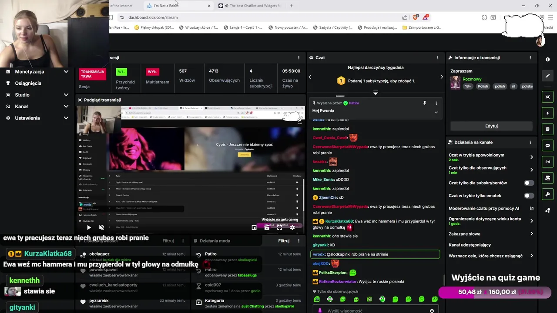Toggle Czat tylko dla subskrybentów switch

pos(529,183)
